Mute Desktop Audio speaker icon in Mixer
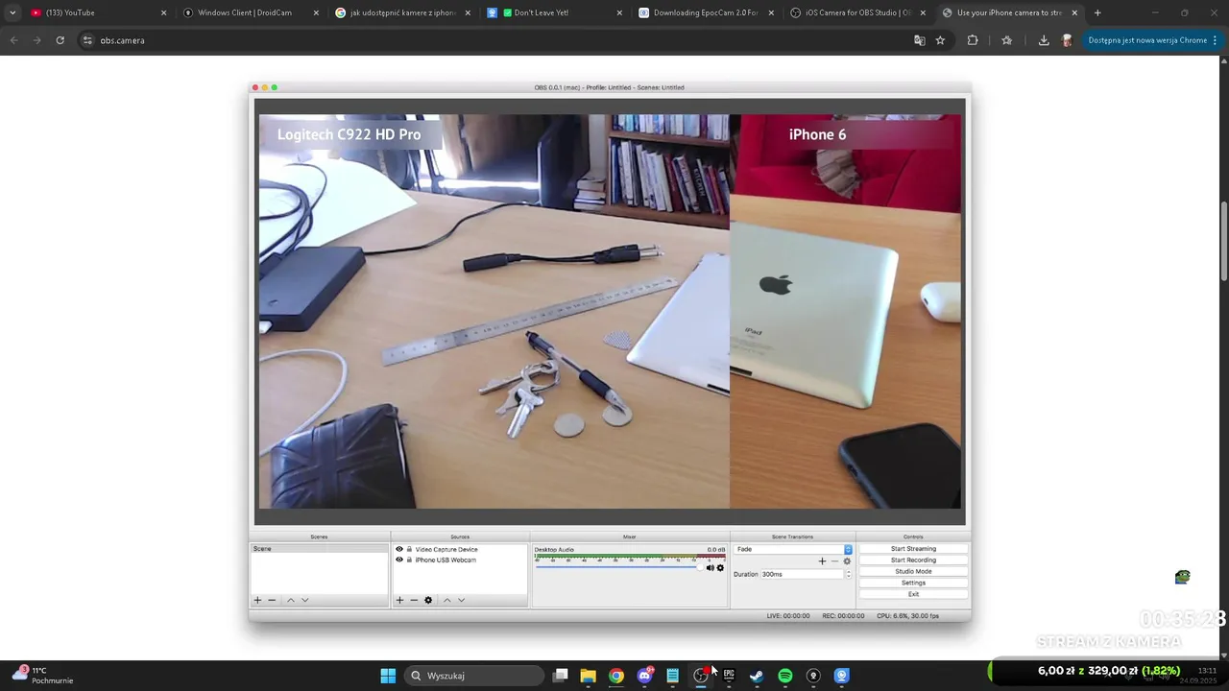Image resolution: width=1229 pixels, height=691 pixels. click(x=711, y=568)
